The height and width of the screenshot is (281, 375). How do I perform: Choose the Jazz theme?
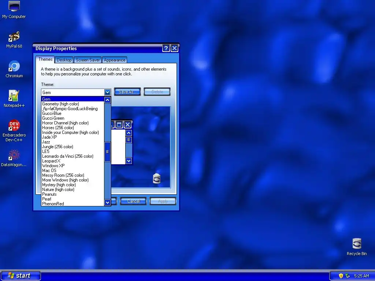click(x=73, y=142)
